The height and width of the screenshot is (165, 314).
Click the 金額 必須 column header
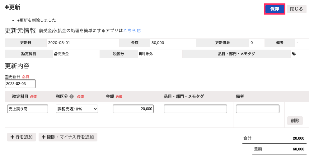pos(114,96)
